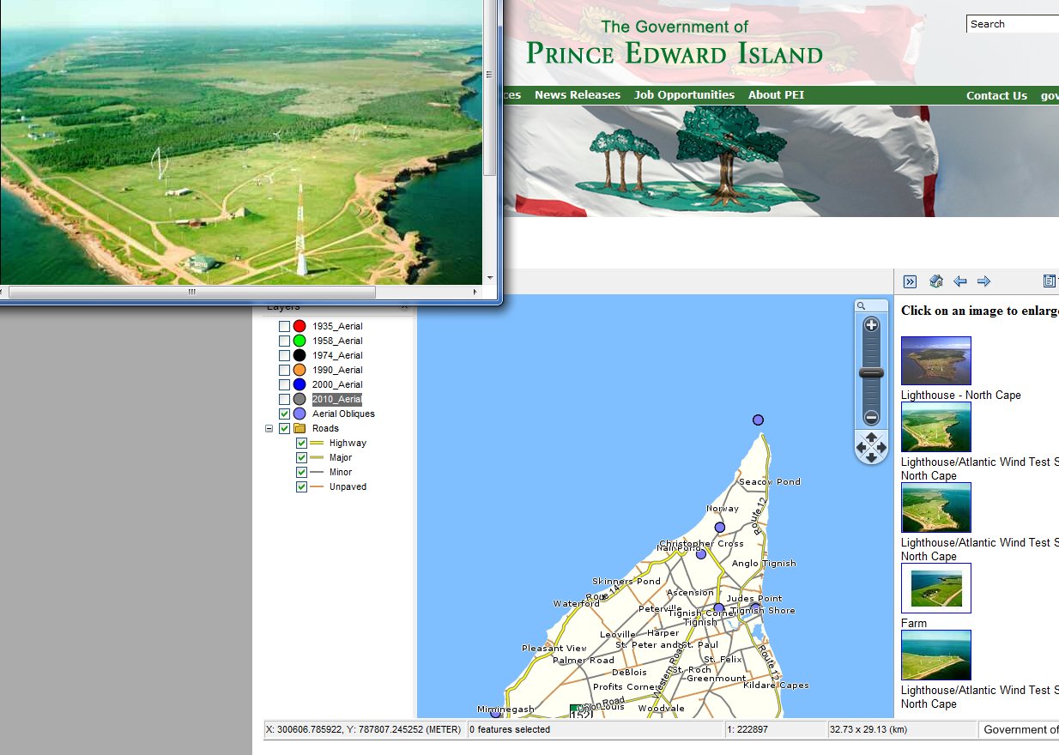Enable the 2000_Aerial layer checkbox

[284, 384]
